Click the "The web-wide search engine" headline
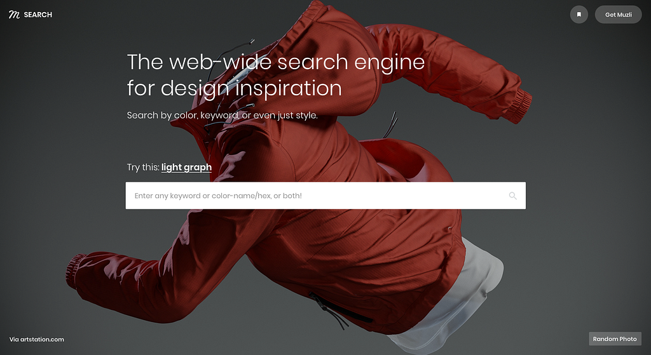The width and height of the screenshot is (651, 355). click(276, 62)
